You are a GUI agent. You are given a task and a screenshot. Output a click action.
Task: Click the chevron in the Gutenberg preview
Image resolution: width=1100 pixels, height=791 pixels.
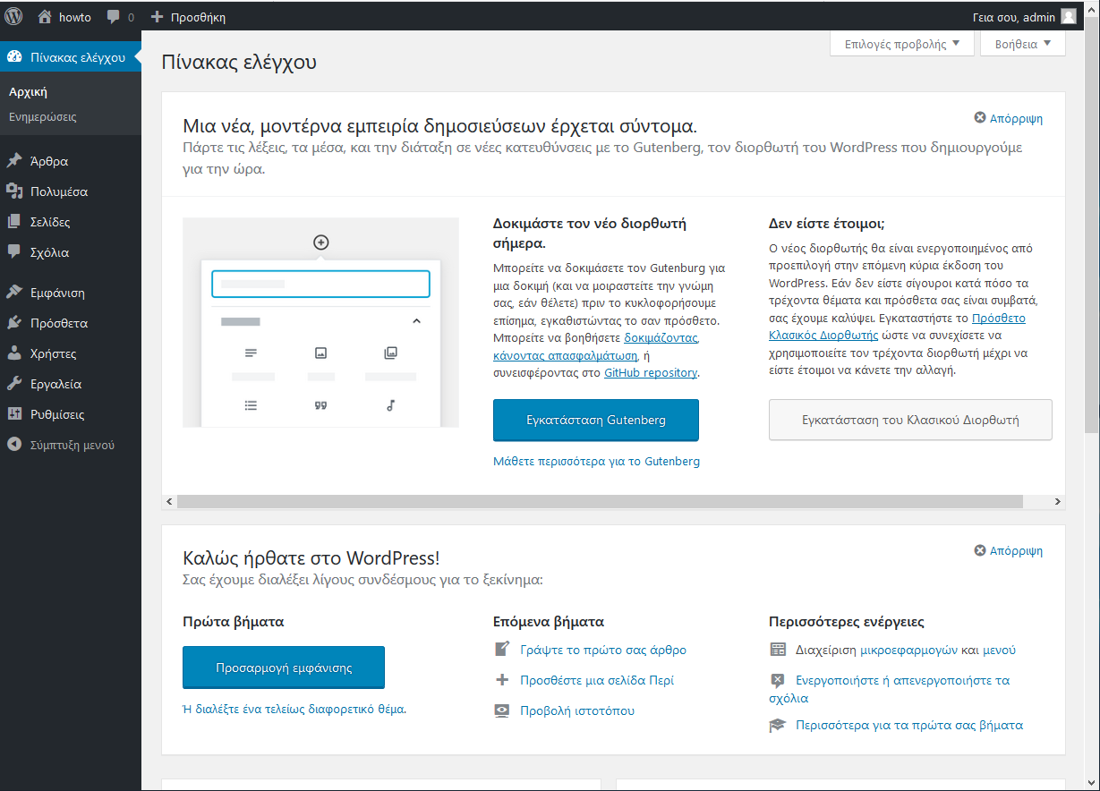[416, 321]
